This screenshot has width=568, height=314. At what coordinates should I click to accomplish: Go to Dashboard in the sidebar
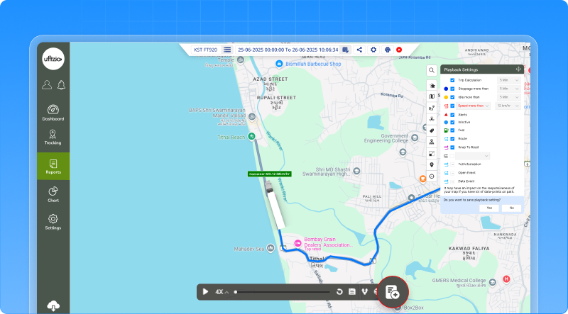point(53,113)
